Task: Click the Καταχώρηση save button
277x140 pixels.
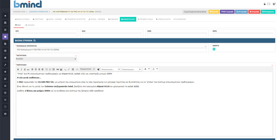Action: coord(268,12)
